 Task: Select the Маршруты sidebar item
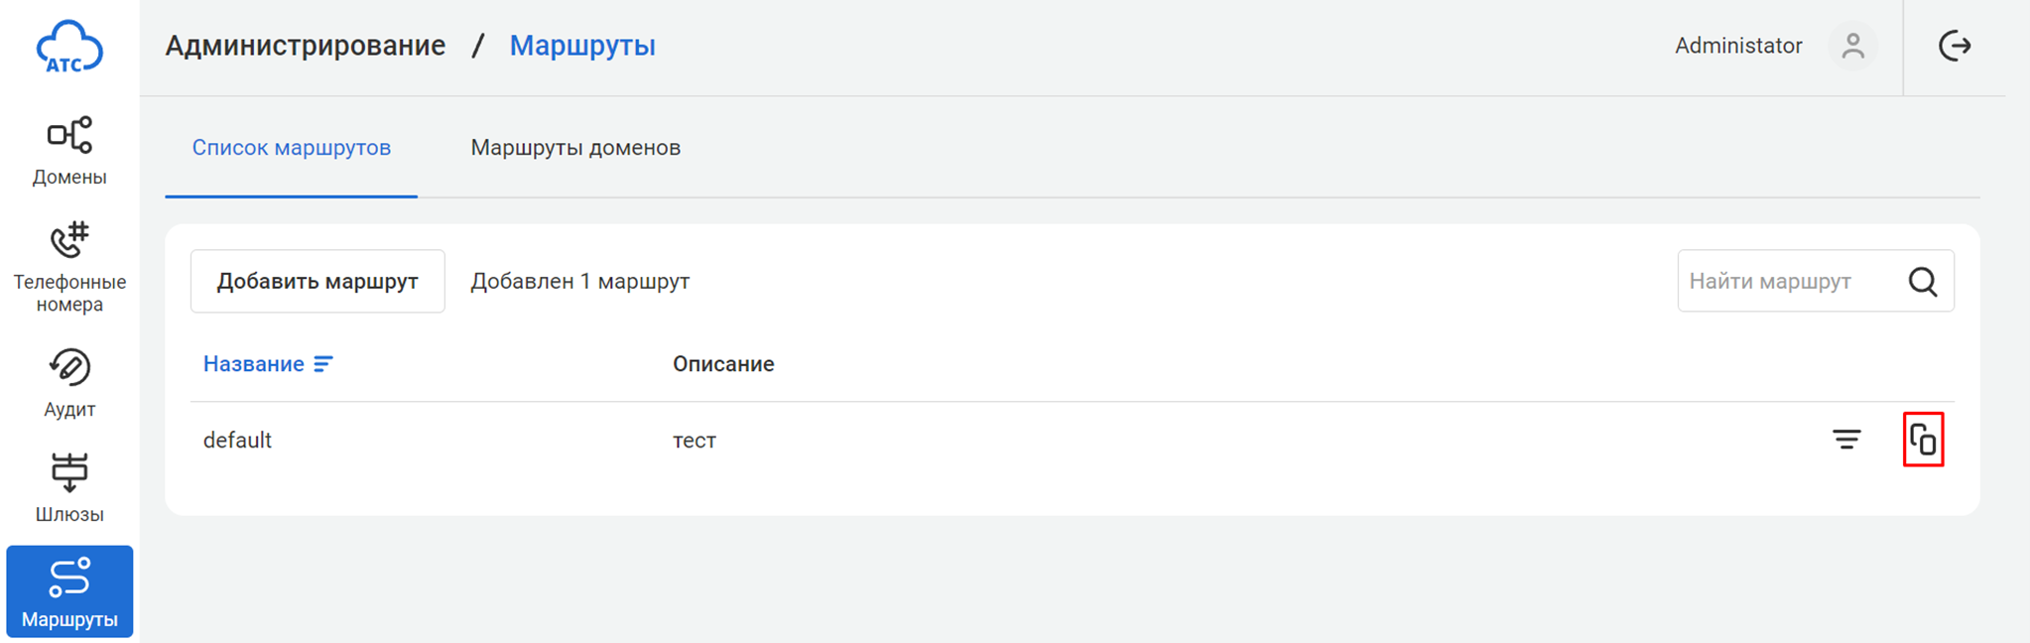[x=68, y=591]
